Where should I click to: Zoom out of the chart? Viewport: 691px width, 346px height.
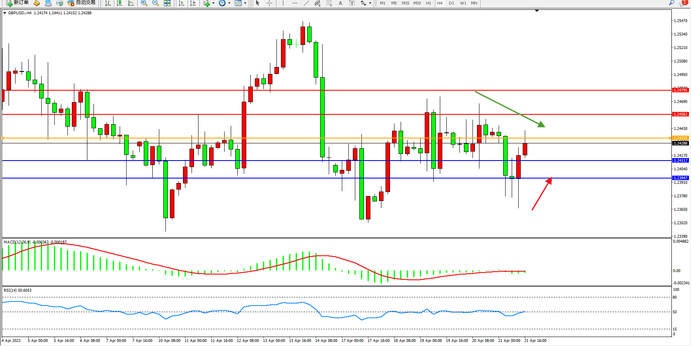(155, 3)
